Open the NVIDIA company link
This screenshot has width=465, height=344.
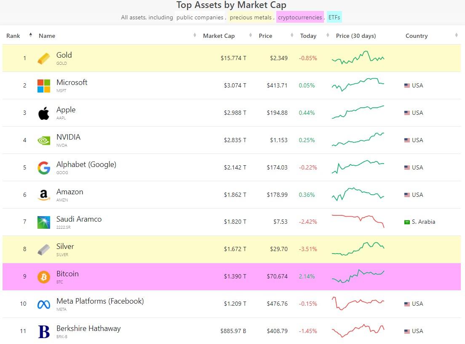pyautogui.click(x=69, y=137)
